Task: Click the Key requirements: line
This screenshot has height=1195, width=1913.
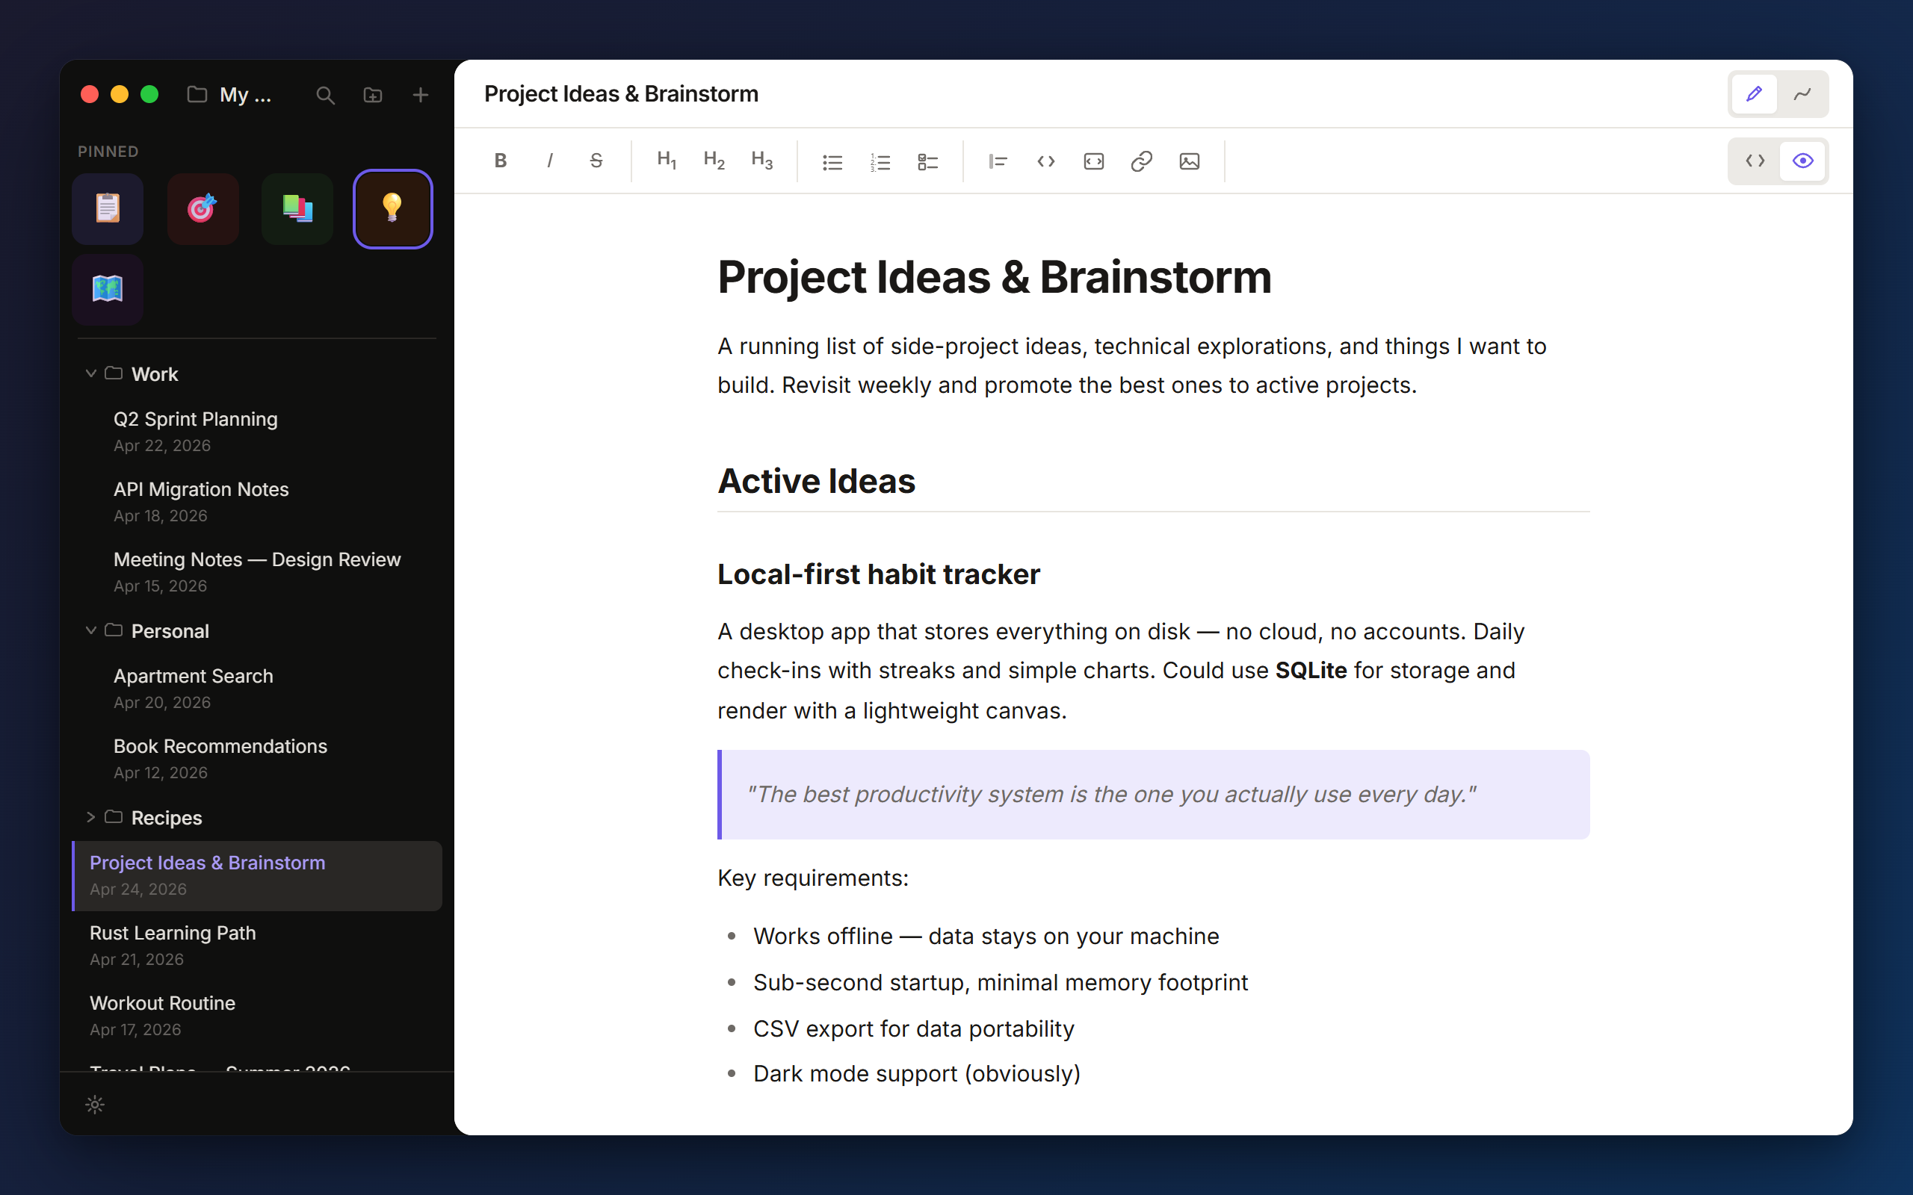Action: click(812, 878)
